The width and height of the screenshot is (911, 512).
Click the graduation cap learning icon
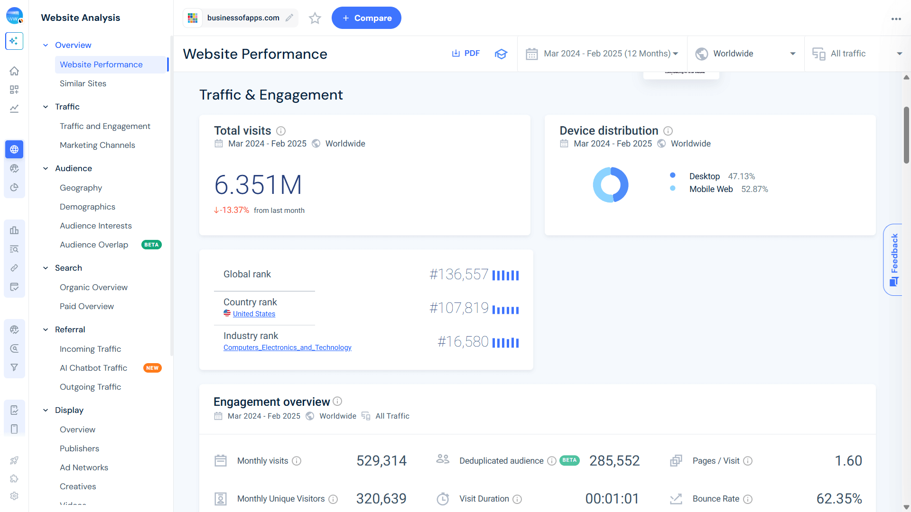click(501, 54)
